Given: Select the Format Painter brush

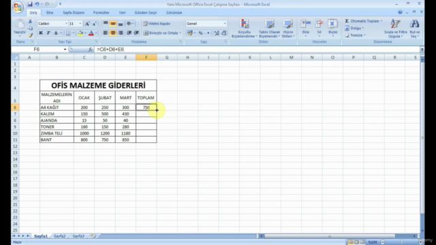Looking at the screenshot, I should (30, 35).
